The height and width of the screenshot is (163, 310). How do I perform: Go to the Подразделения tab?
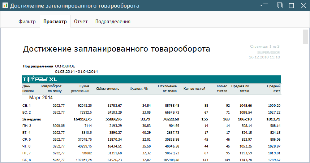pyautogui.click(x=113, y=22)
